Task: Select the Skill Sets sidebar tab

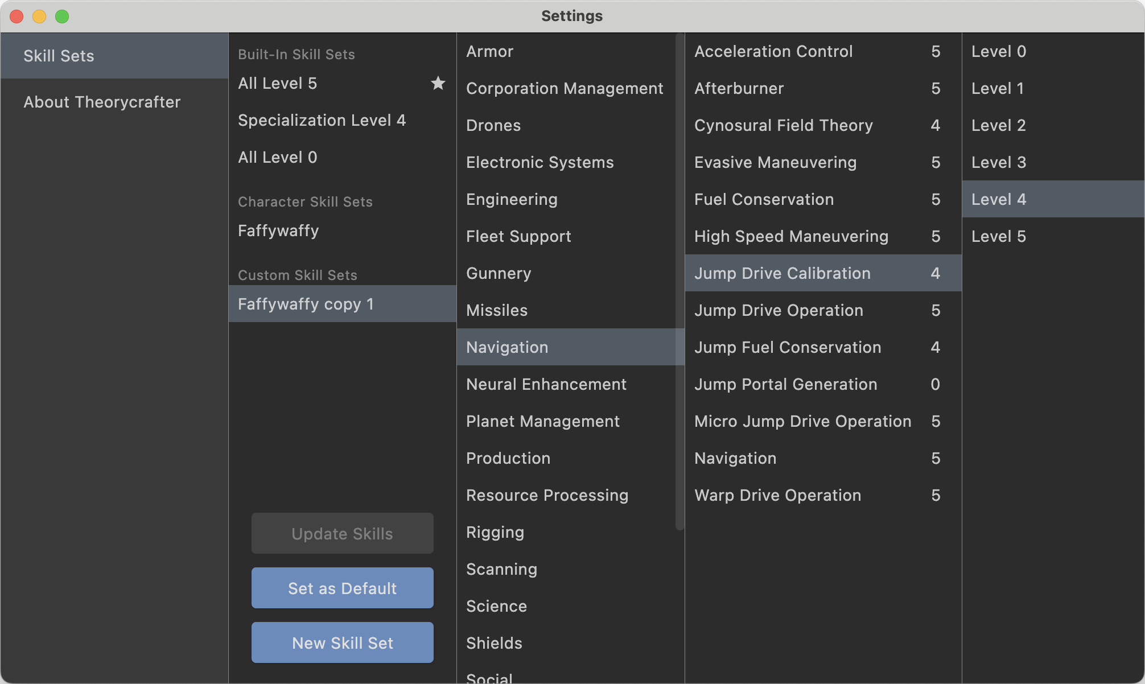Action: (59, 56)
